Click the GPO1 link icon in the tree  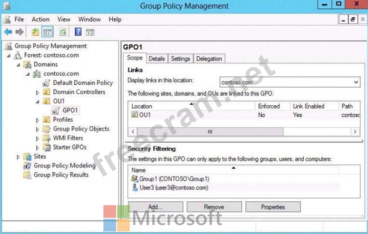(x=56, y=111)
